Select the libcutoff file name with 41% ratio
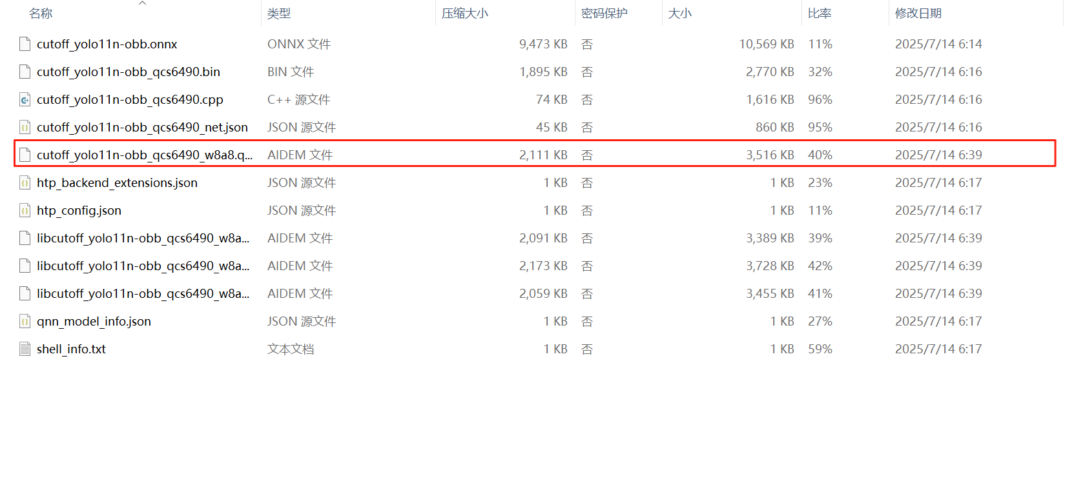This screenshot has width=1085, height=499. coord(143,293)
